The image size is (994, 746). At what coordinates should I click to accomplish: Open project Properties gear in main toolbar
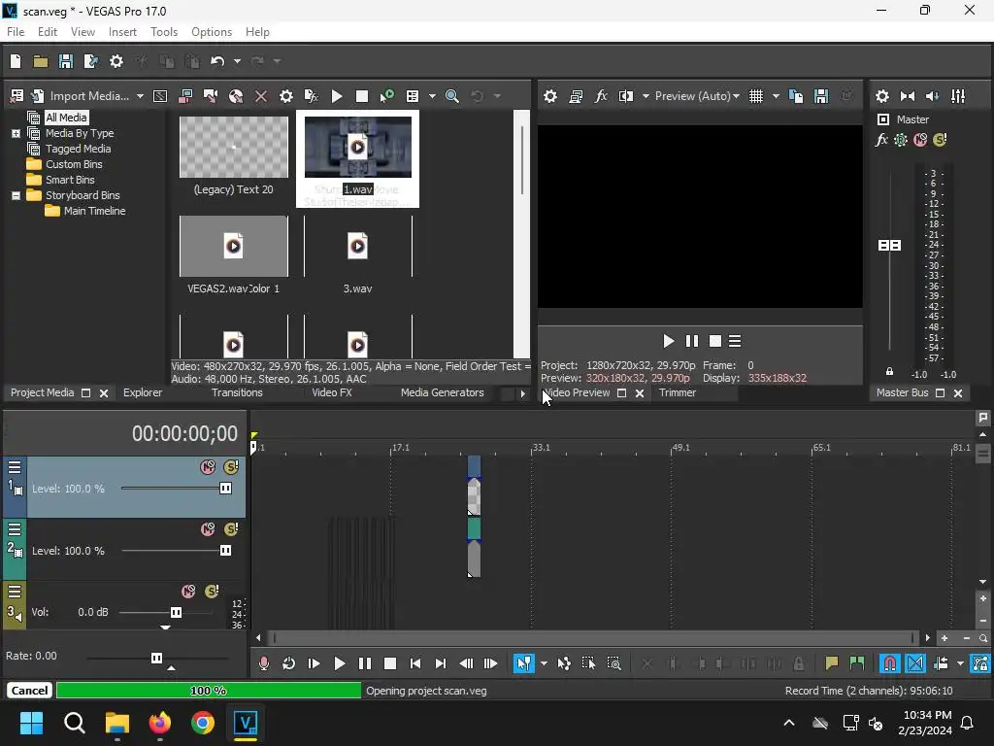pyautogui.click(x=116, y=61)
